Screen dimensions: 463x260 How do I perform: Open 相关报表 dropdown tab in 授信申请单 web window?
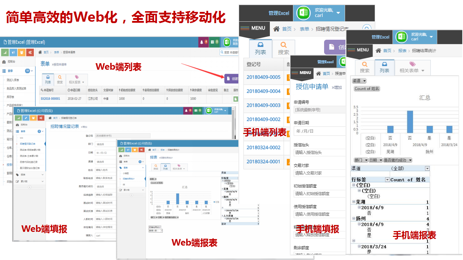pyautogui.click(x=77, y=79)
